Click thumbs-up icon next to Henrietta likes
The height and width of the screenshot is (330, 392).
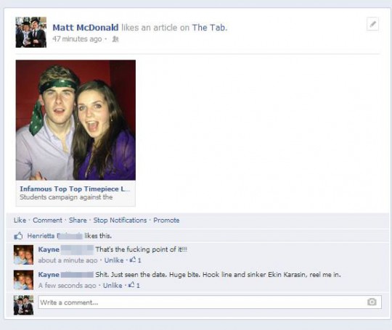[18, 236]
